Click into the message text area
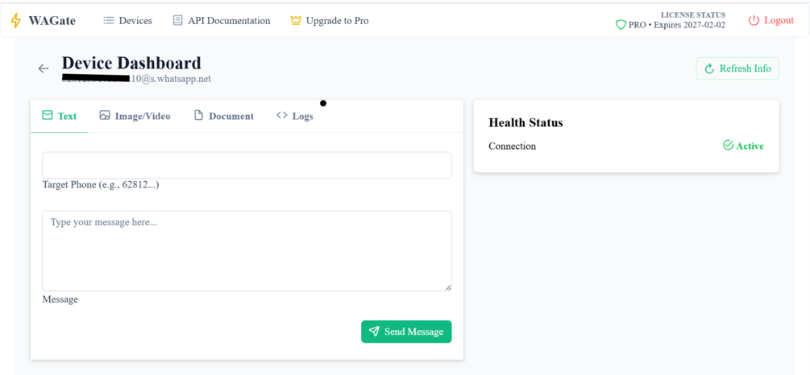The width and height of the screenshot is (810, 375). coord(247,250)
